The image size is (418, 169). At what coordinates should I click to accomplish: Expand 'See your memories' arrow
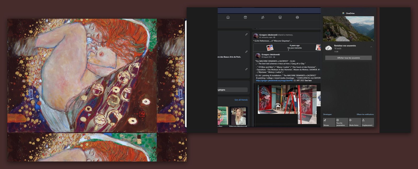[x=288, y=50]
